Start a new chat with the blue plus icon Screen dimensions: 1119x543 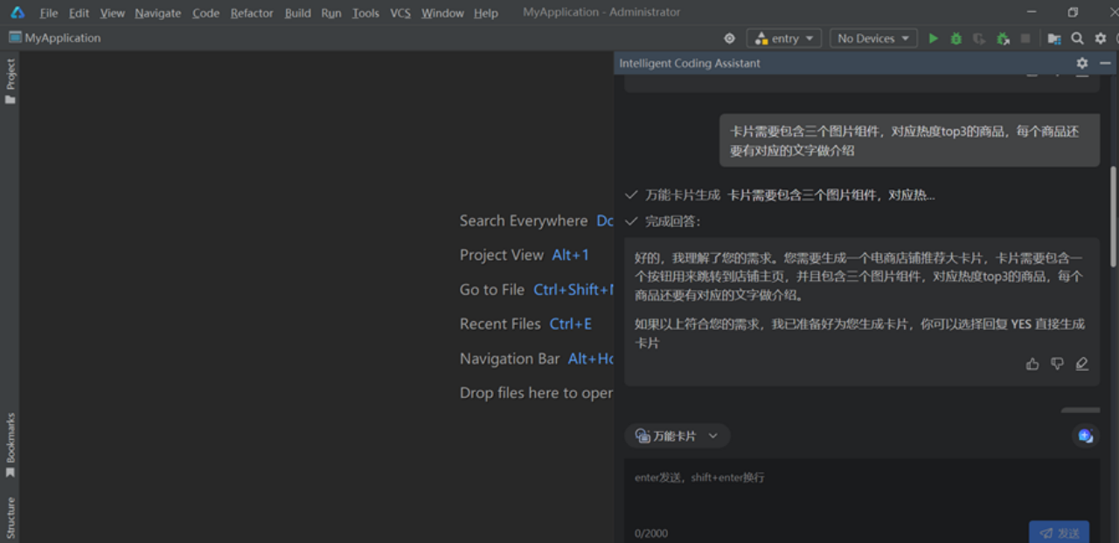(1085, 436)
